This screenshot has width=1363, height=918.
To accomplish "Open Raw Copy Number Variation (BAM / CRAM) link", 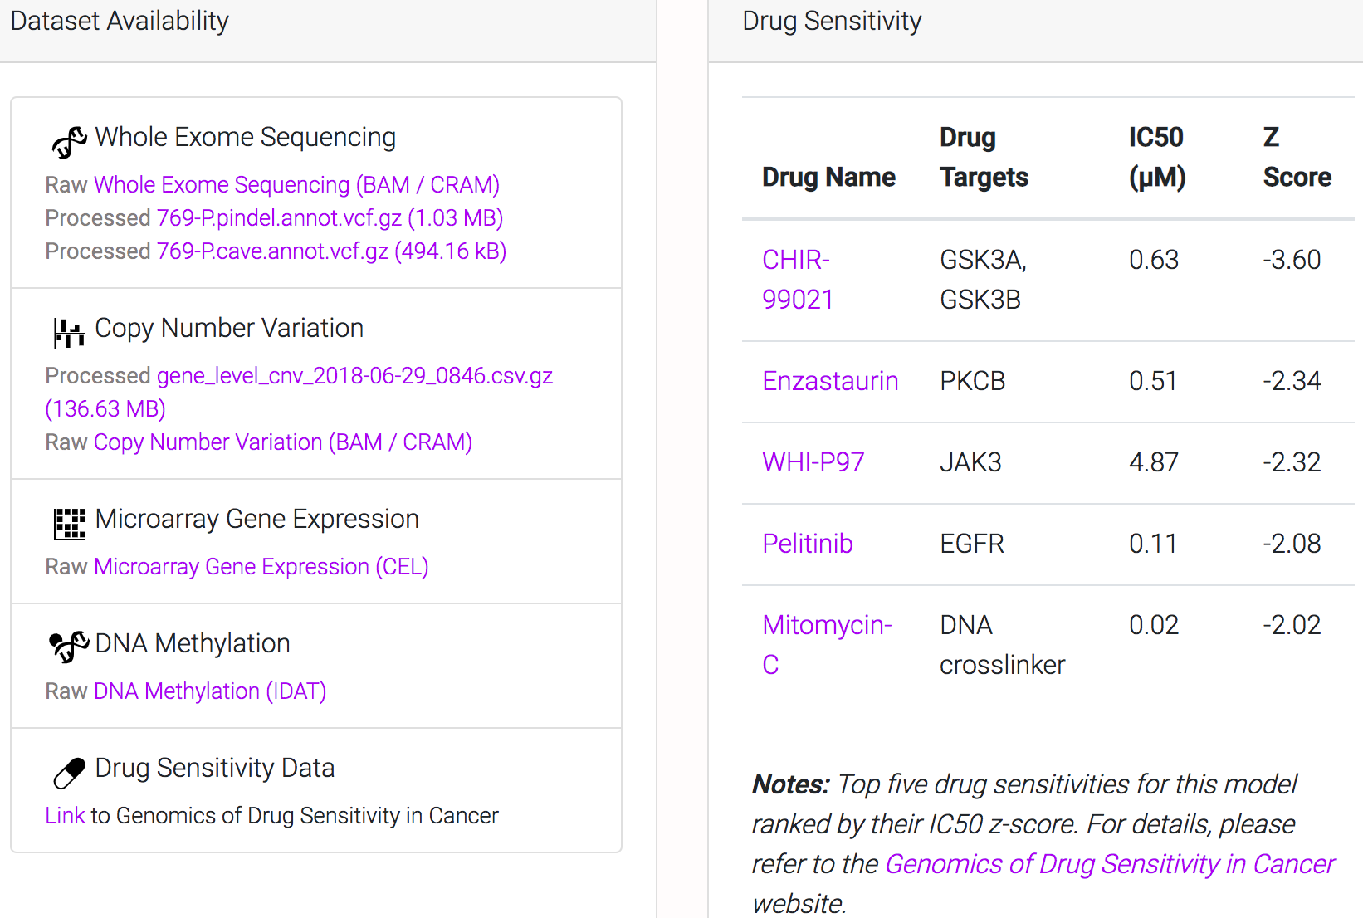I will (x=282, y=442).
